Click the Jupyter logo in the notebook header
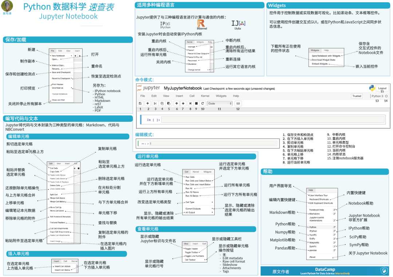The image size is (393, 277). (x=148, y=88)
